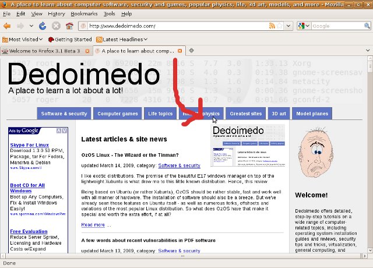Open the address bar history dropdown
The width and height of the screenshot is (373, 268).
[288, 26]
